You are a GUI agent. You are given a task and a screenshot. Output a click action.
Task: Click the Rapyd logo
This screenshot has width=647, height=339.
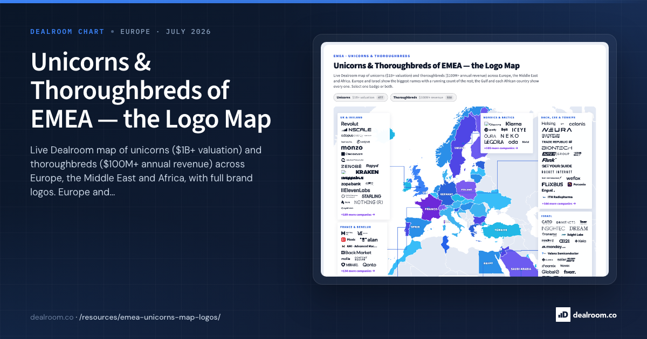[x=372, y=166]
